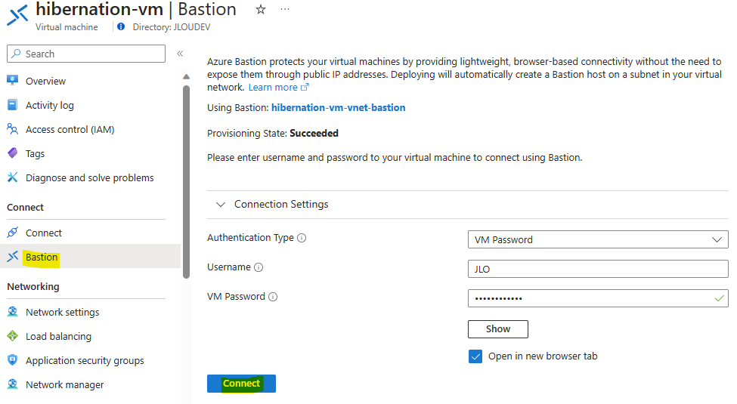Click the Load balancing diamond icon
The height and width of the screenshot is (404, 737).
pos(13,336)
